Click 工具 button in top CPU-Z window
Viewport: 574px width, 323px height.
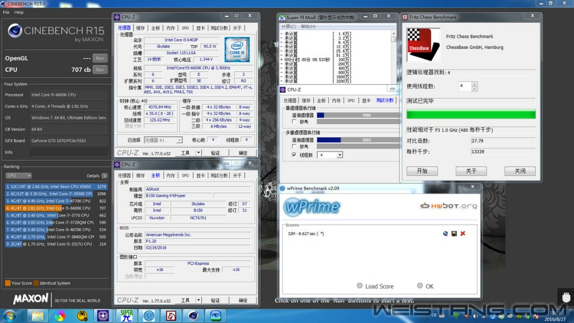[x=185, y=153]
